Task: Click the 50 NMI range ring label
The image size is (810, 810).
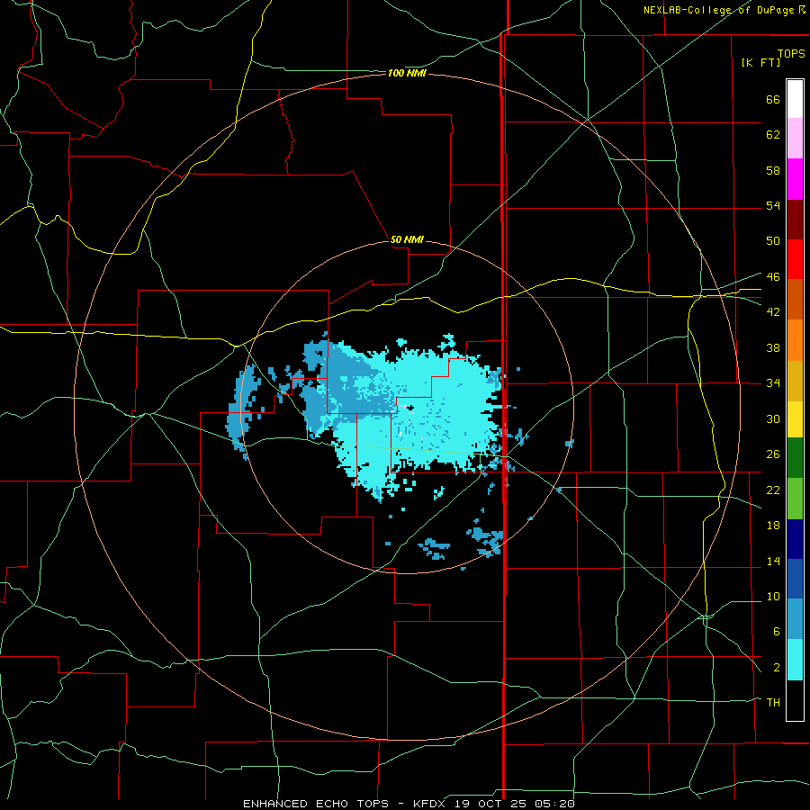Action: click(407, 239)
